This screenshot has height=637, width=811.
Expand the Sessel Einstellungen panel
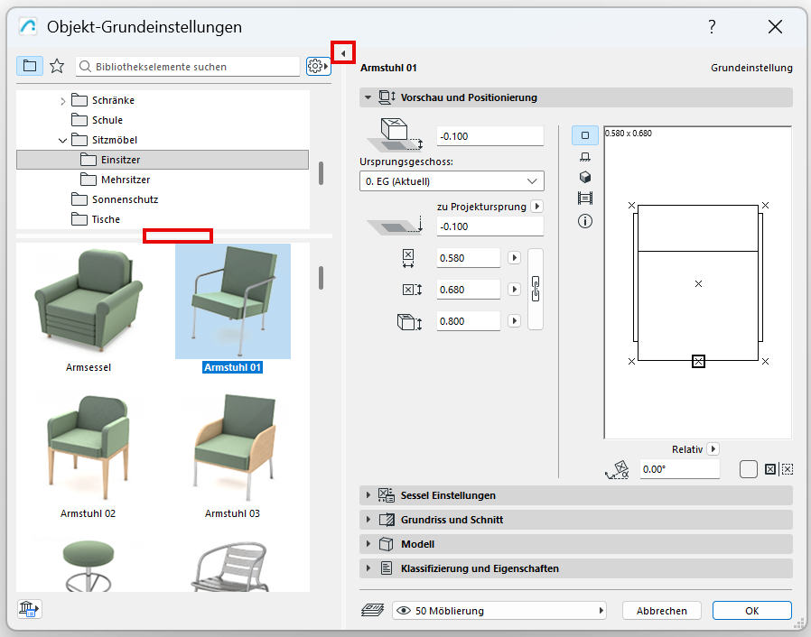pyautogui.click(x=368, y=495)
